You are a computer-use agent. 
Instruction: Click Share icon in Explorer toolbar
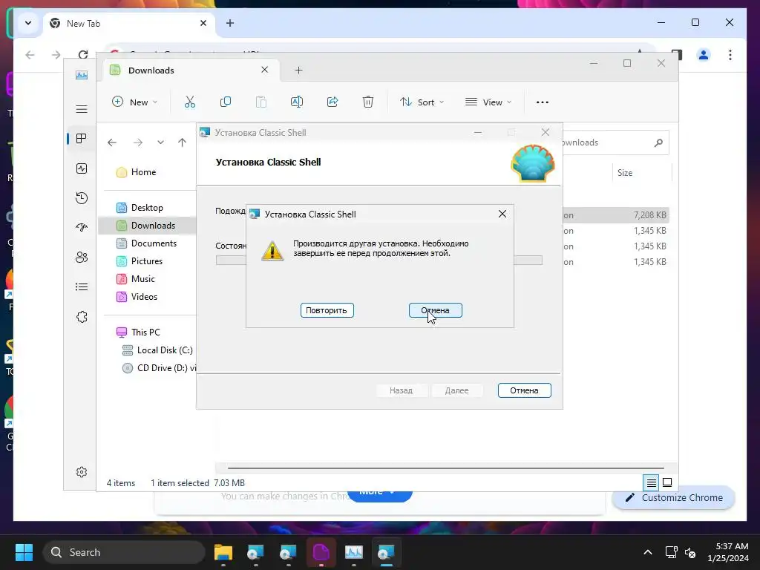pos(332,102)
